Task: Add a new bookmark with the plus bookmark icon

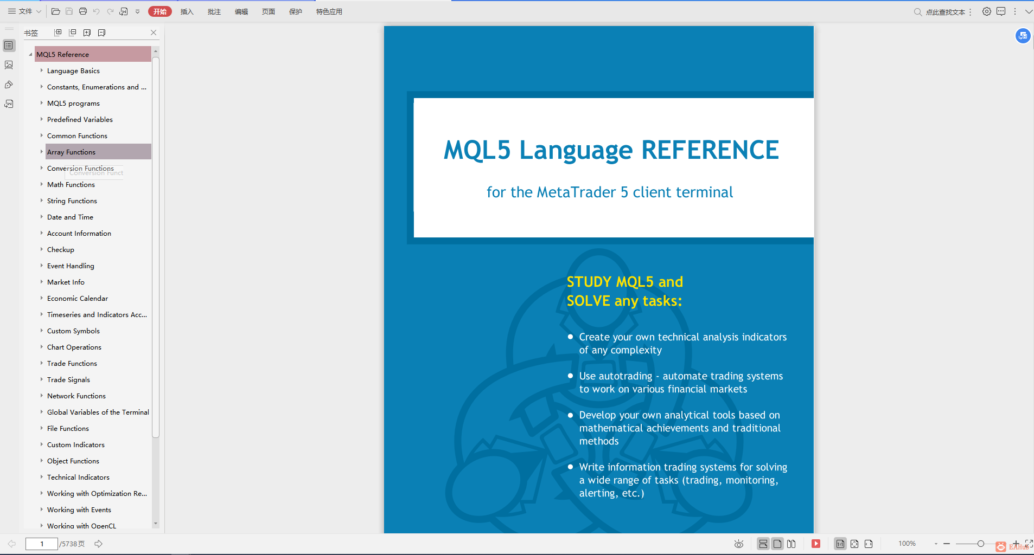Action: [x=87, y=33]
